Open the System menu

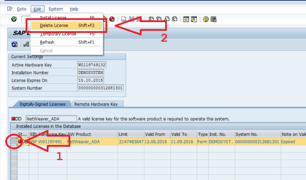point(56,9)
